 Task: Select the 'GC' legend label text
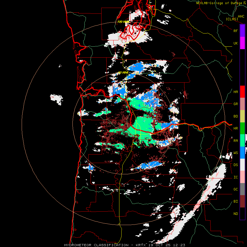click(x=235, y=189)
